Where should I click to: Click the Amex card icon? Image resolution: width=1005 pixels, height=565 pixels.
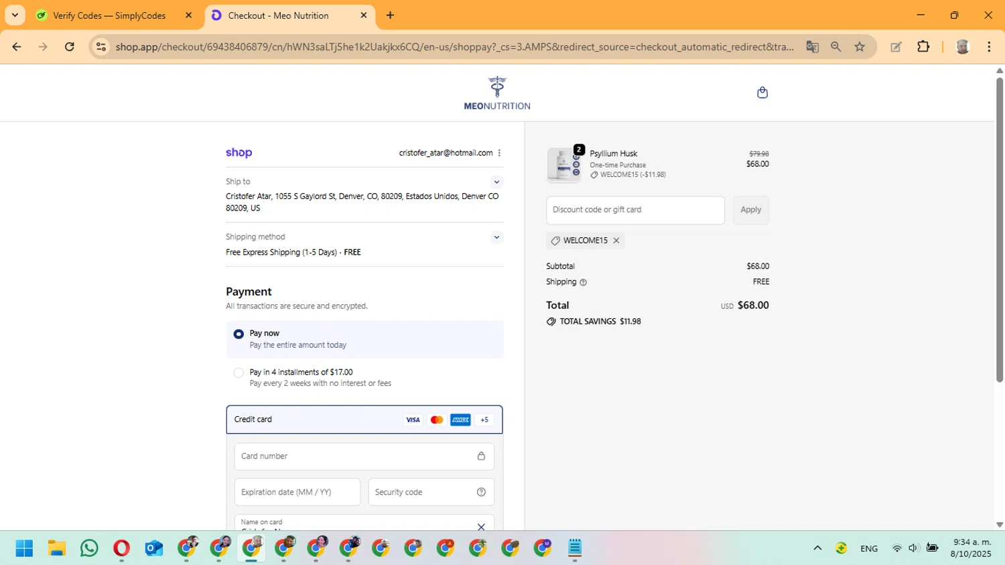pyautogui.click(x=460, y=420)
